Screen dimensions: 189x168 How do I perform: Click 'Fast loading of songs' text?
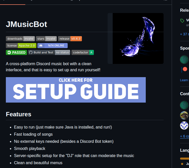click(x=33, y=134)
